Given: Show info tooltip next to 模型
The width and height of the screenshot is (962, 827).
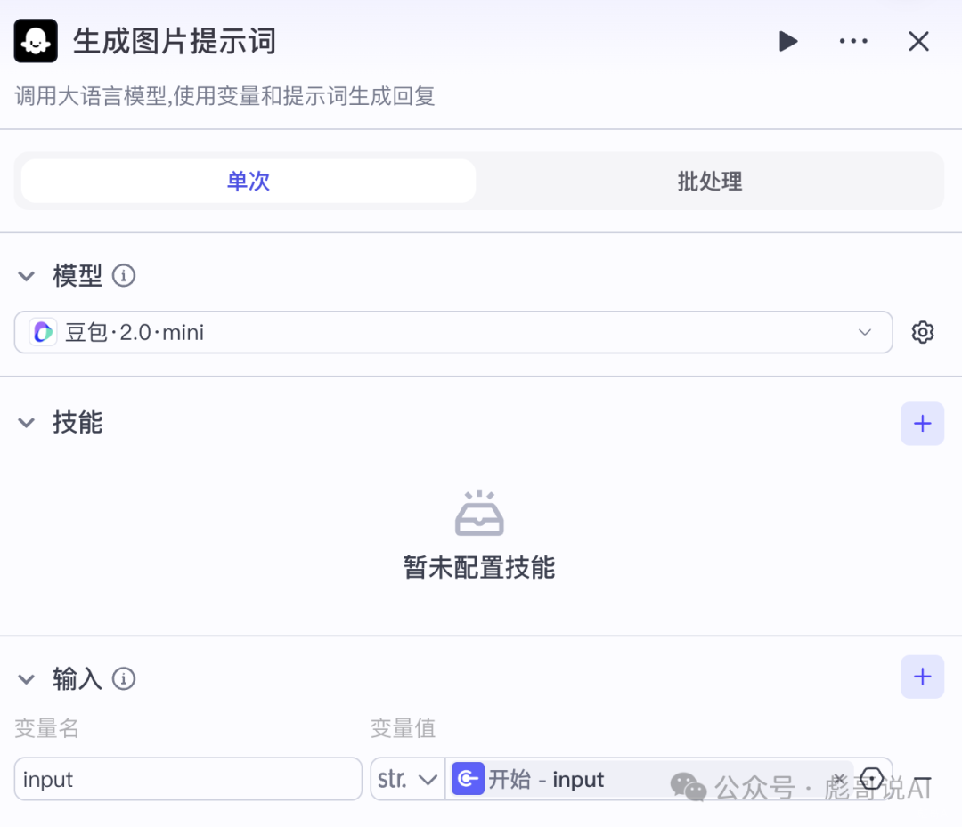Looking at the screenshot, I should pyautogui.click(x=123, y=276).
